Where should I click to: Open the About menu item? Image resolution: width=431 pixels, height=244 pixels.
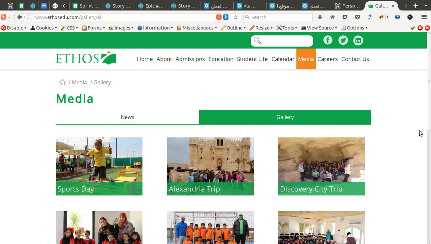[x=164, y=59]
